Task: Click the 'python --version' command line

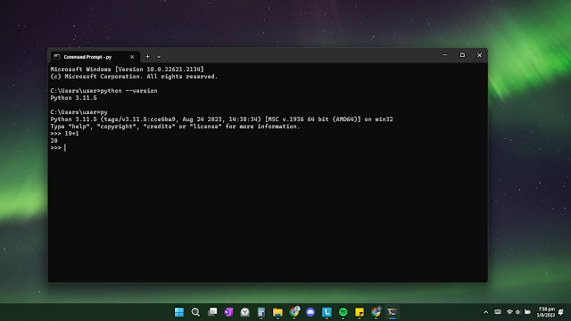Action: pos(103,91)
